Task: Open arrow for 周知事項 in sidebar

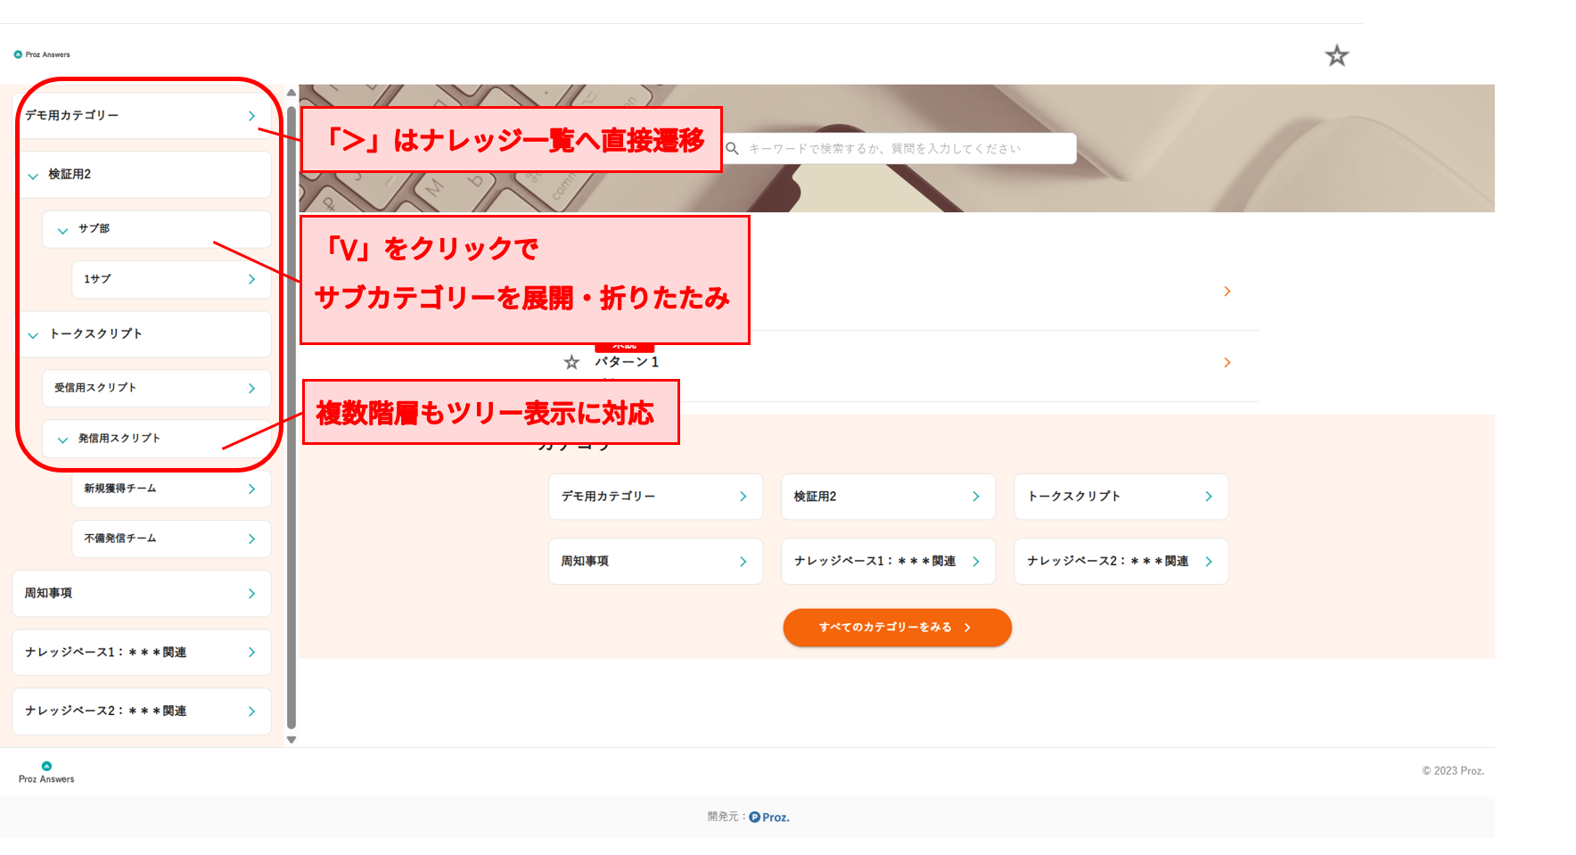Action: point(251,594)
